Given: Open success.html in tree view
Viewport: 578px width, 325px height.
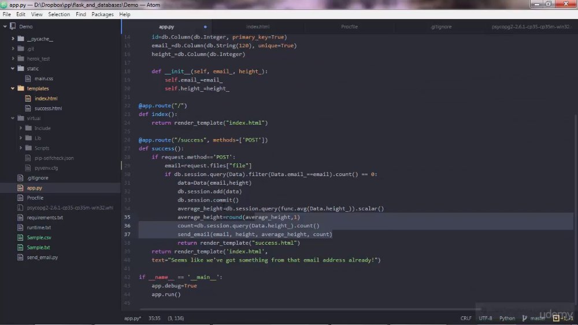Looking at the screenshot, I should 49,108.
